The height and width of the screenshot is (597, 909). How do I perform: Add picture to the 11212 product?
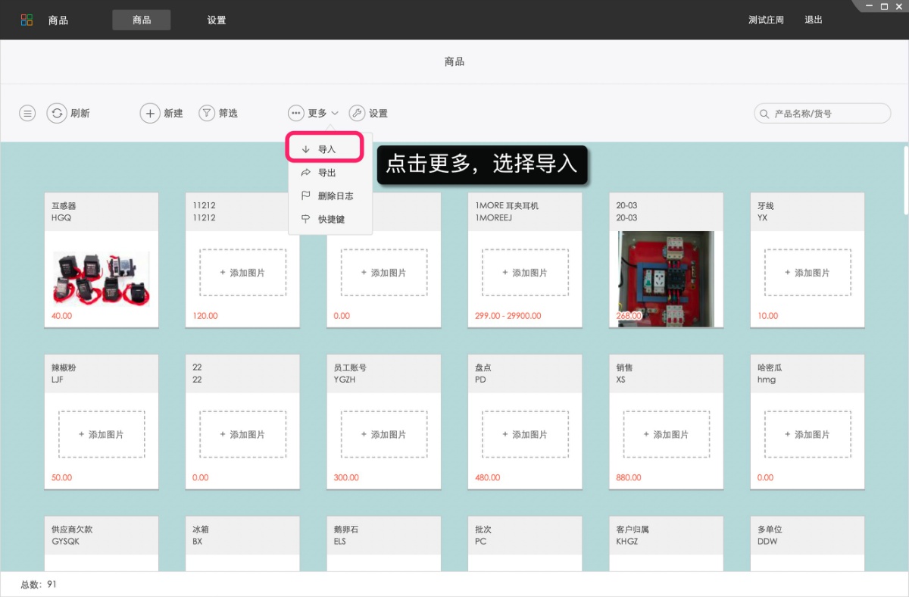click(x=243, y=273)
